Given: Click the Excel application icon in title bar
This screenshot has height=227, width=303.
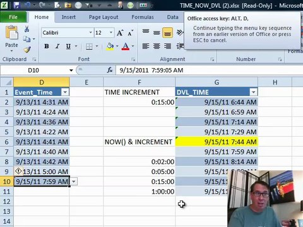Looking at the screenshot, I should (x=4, y=5).
